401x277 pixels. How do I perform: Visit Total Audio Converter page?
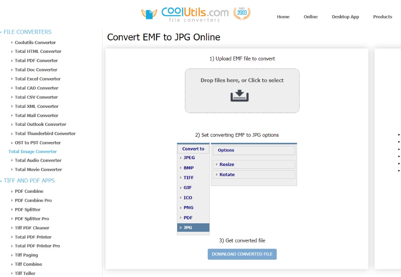[38, 160]
